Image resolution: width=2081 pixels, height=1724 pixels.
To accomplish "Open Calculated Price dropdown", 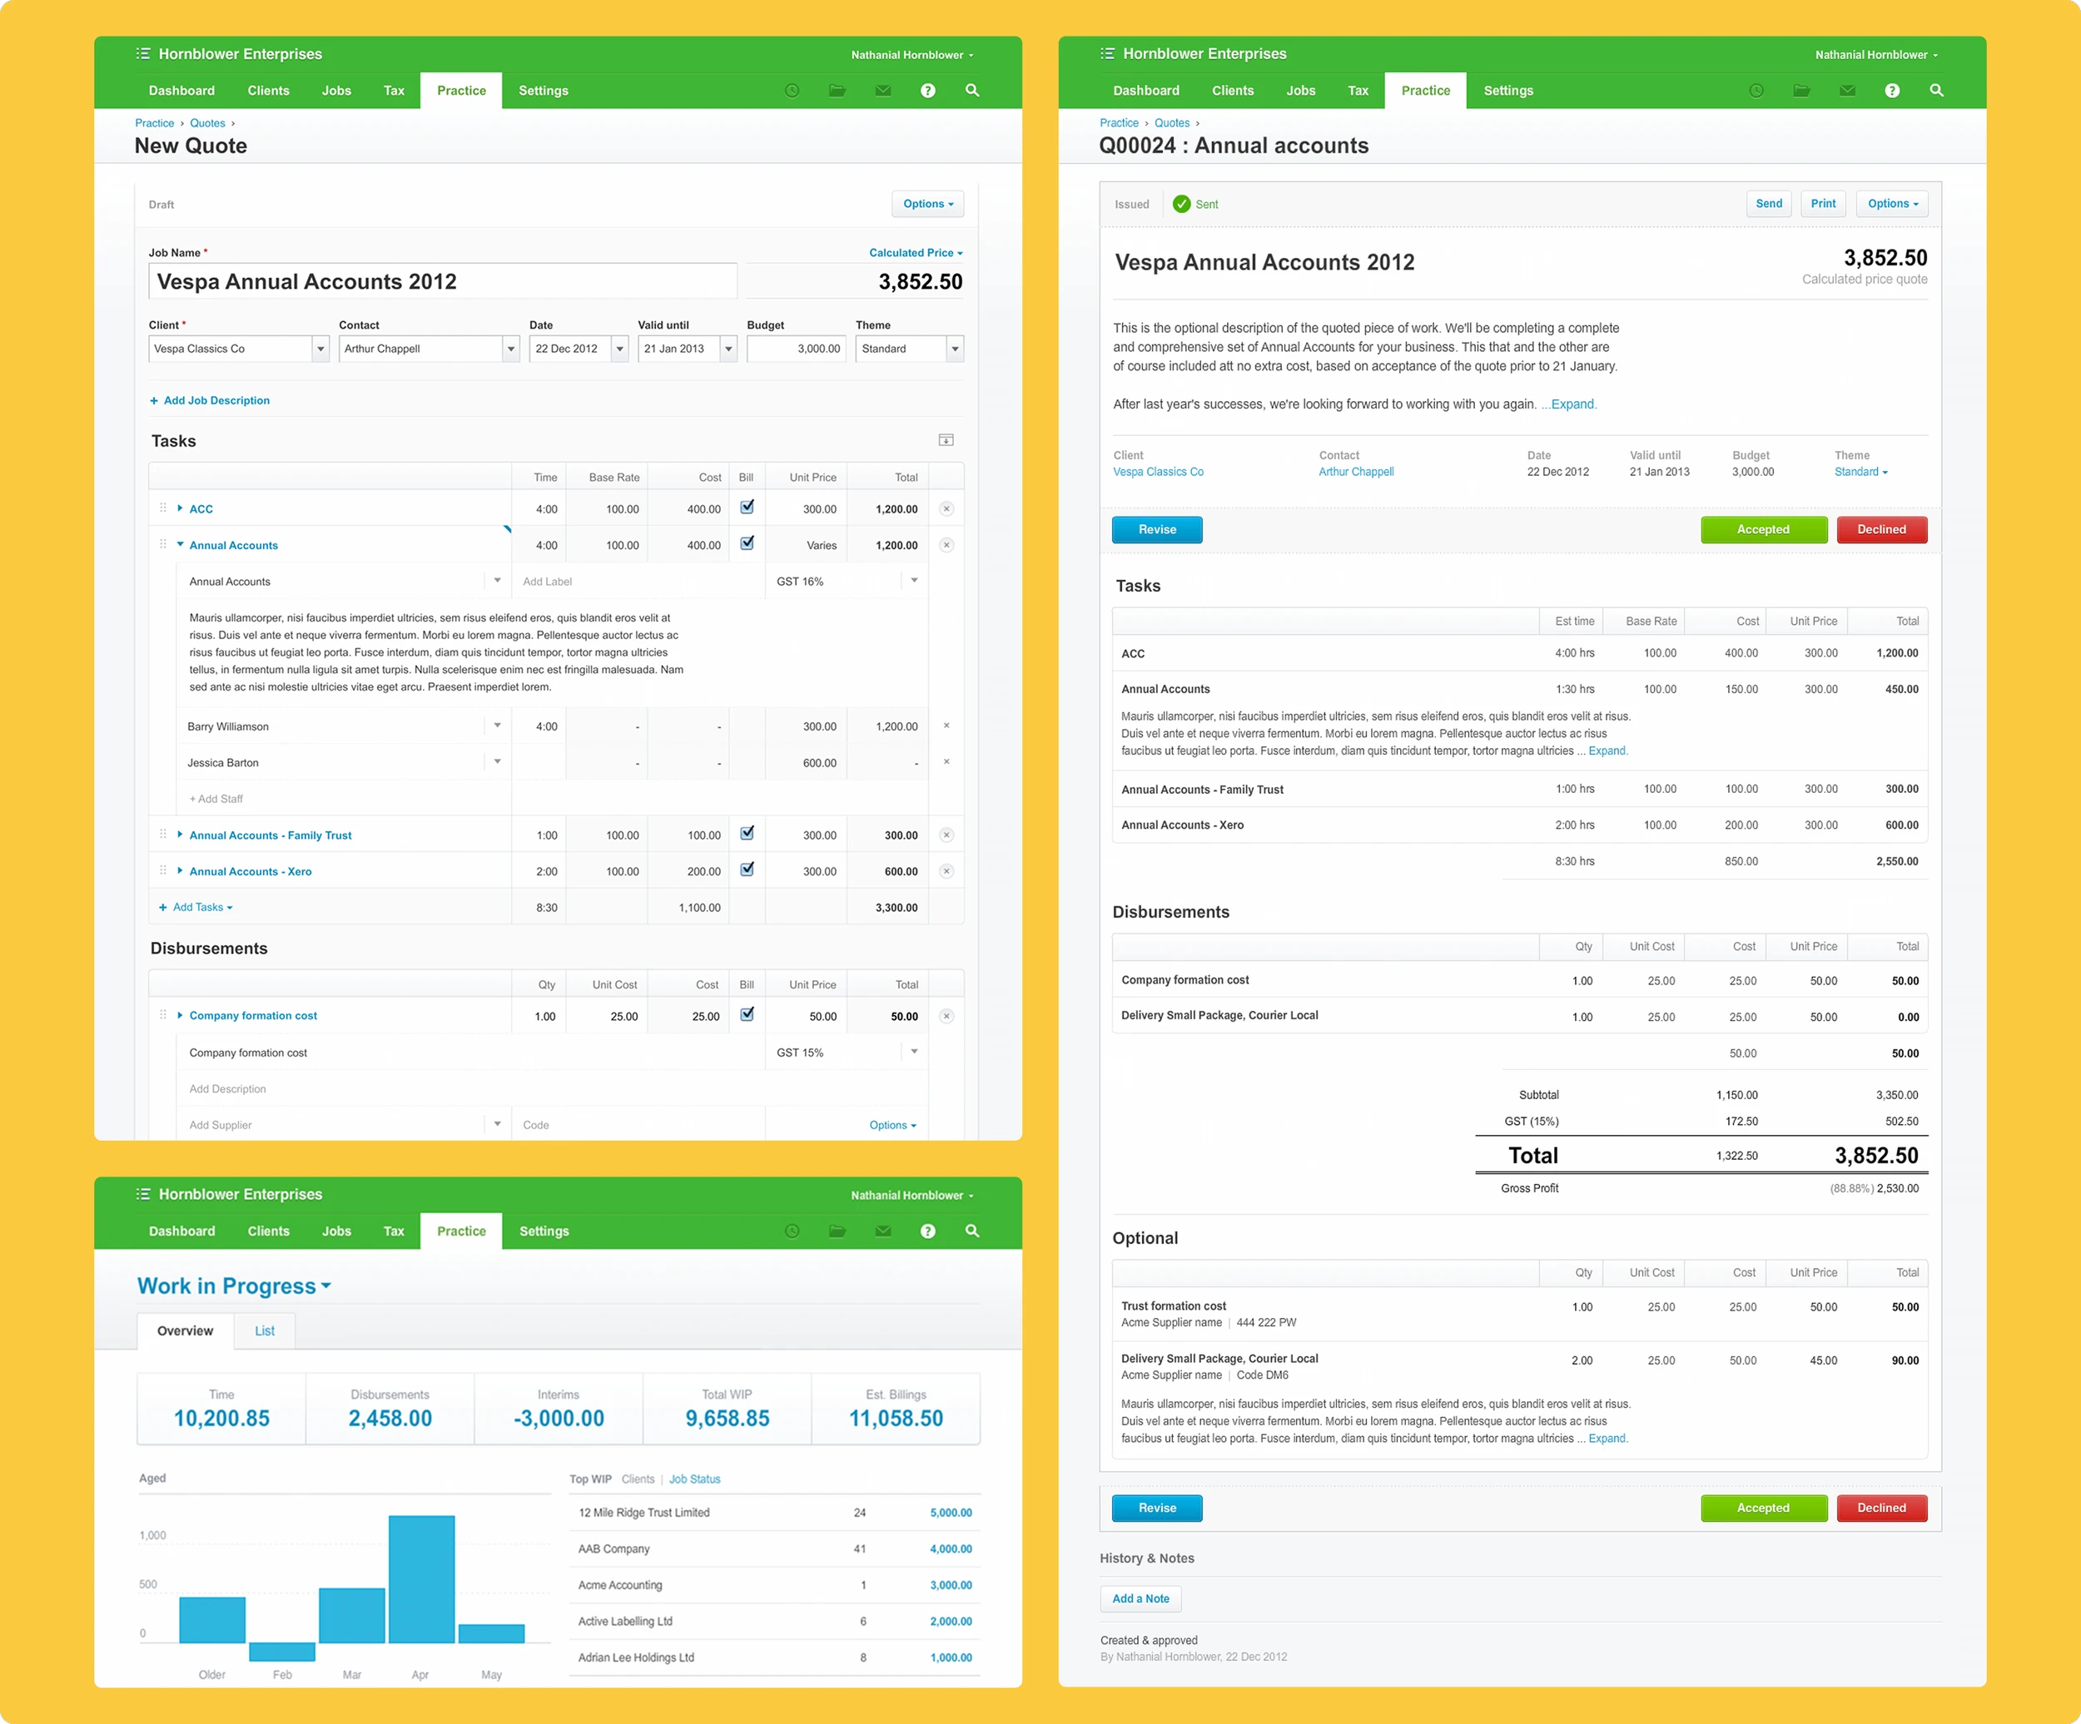I will pyautogui.click(x=915, y=254).
